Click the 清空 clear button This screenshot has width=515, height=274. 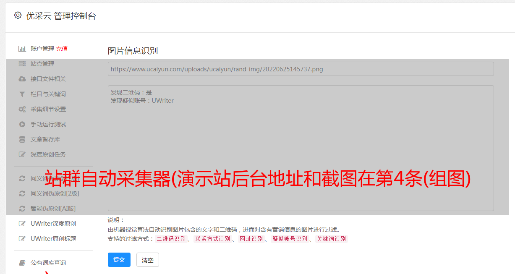click(148, 260)
